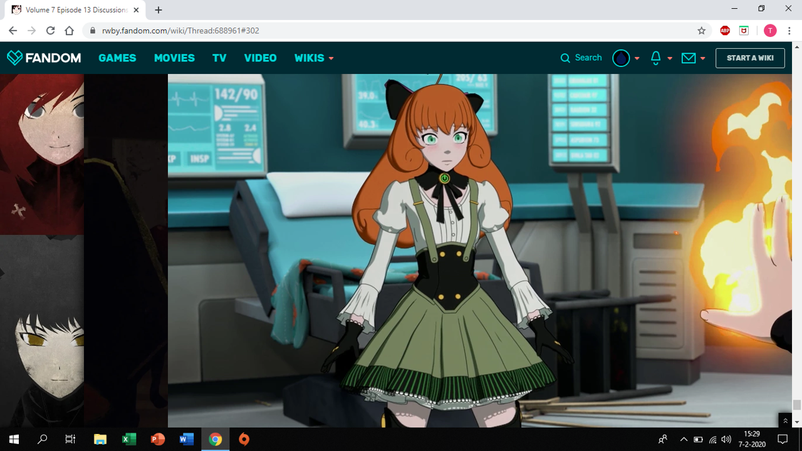Click the Fandom logo
Viewport: 802px width, 451px height.
pyautogui.click(x=44, y=58)
